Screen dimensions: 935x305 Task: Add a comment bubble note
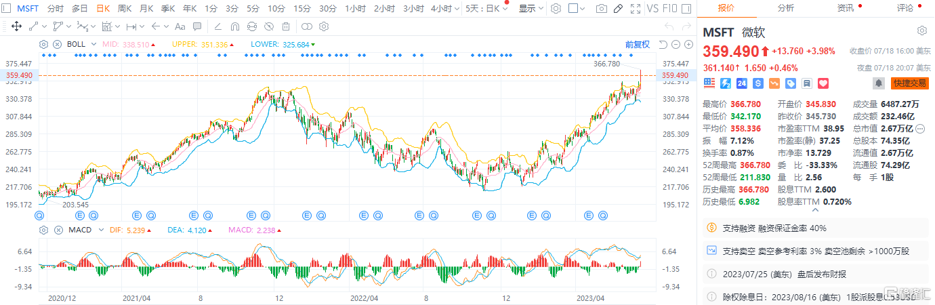click(197, 26)
